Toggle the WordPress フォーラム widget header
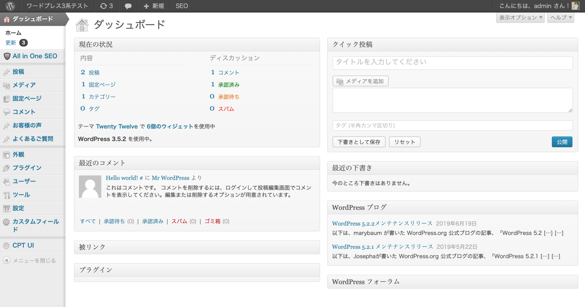The image size is (585, 307). pyautogui.click(x=452, y=282)
